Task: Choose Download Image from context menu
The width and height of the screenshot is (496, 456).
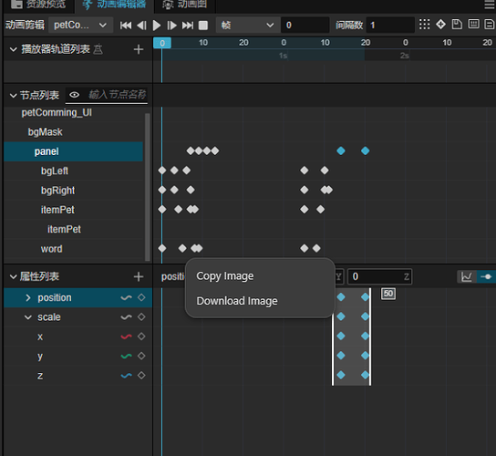Action: tap(237, 301)
